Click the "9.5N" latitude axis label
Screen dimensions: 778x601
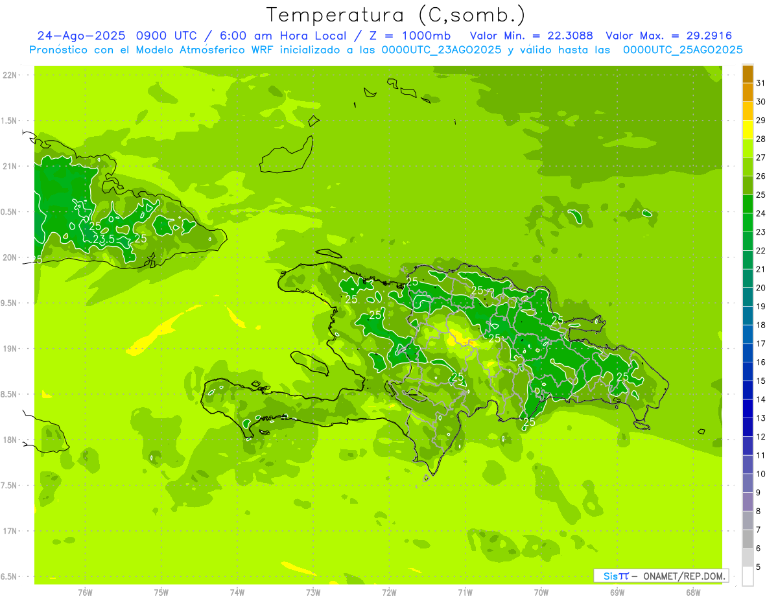click(x=9, y=303)
